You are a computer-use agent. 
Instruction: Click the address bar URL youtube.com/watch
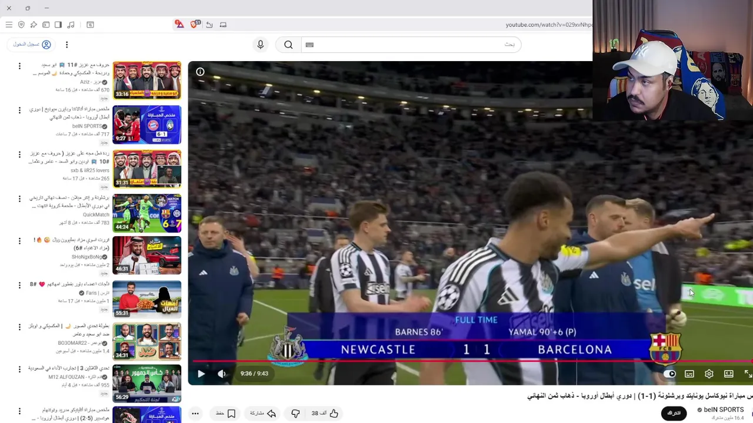click(x=548, y=25)
